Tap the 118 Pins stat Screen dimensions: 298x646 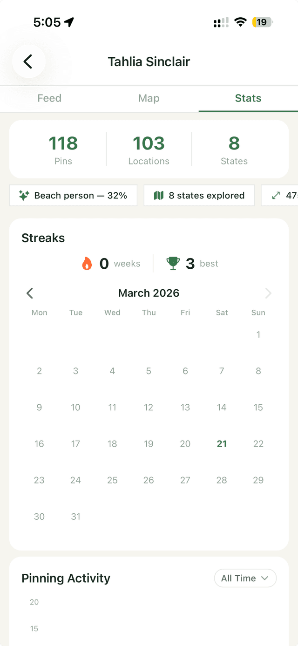(x=63, y=149)
